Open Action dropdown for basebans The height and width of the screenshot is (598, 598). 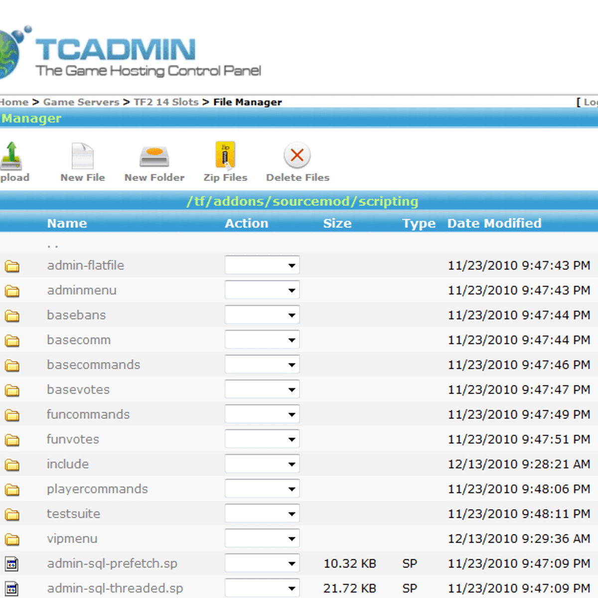[262, 315]
